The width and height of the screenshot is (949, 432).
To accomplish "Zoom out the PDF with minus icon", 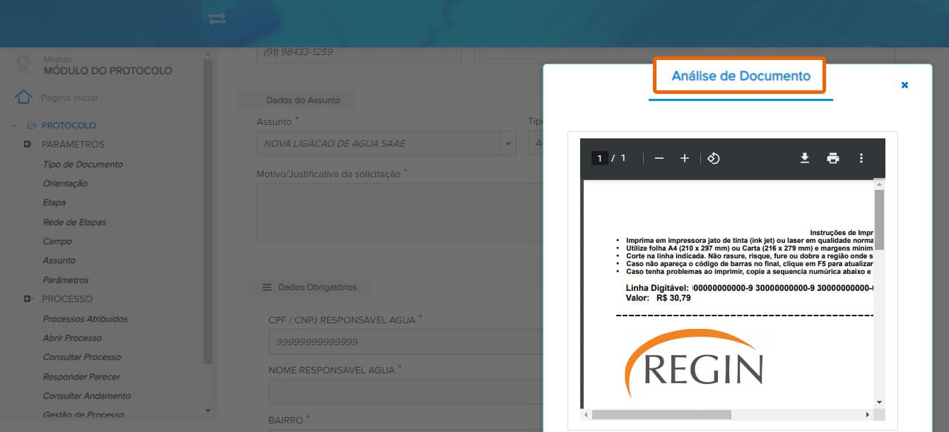I will [659, 158].
